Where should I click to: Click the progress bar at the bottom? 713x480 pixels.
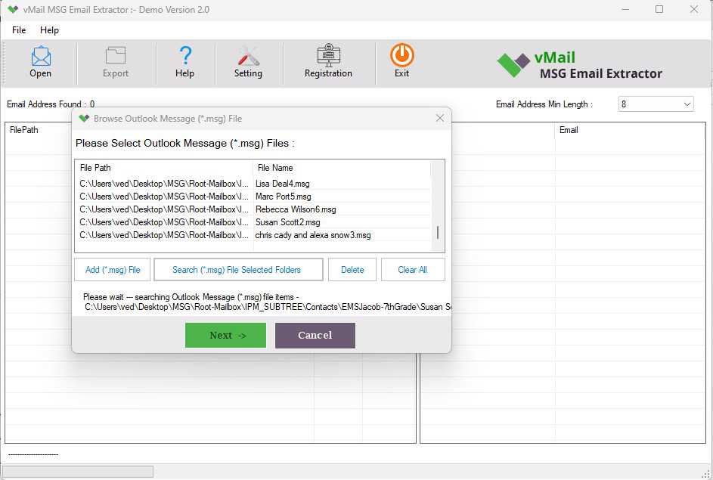[x=78, y=472]
